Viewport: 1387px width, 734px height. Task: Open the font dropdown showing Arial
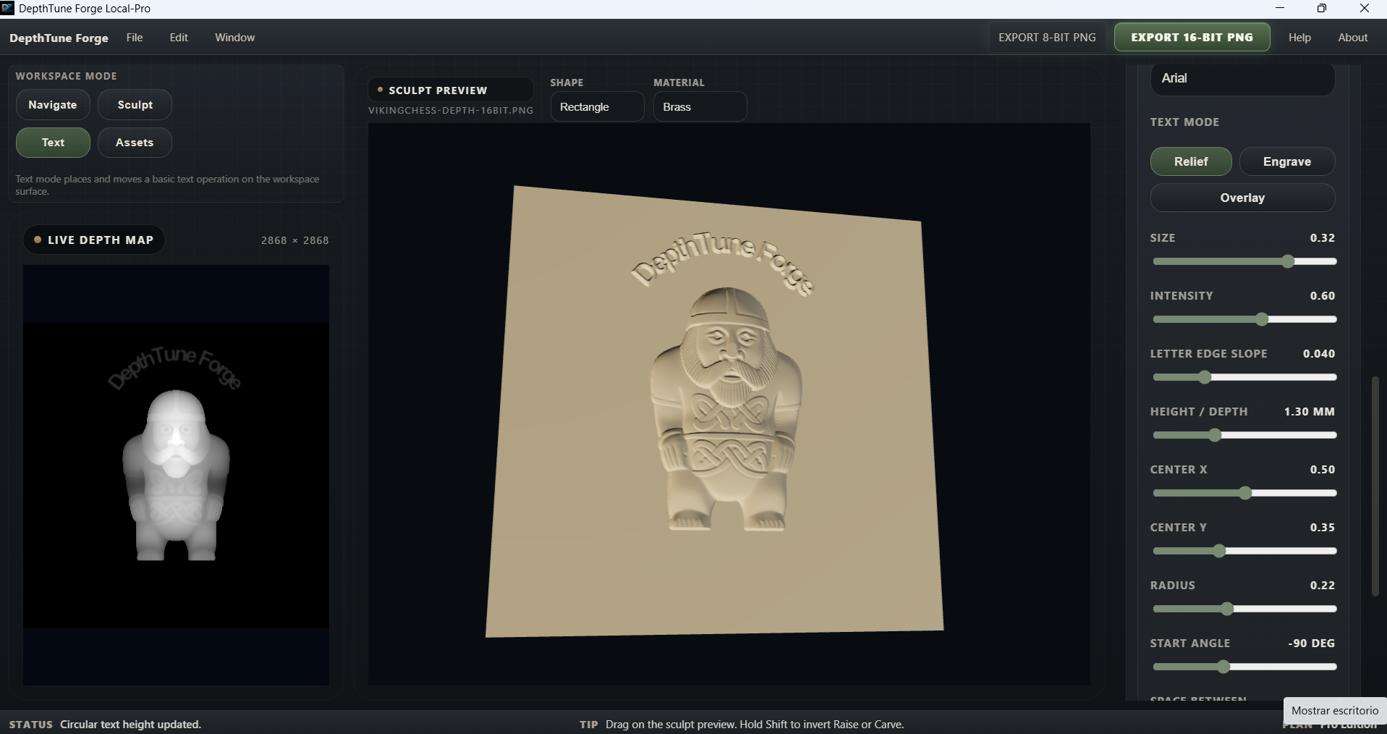point(1242,78)
